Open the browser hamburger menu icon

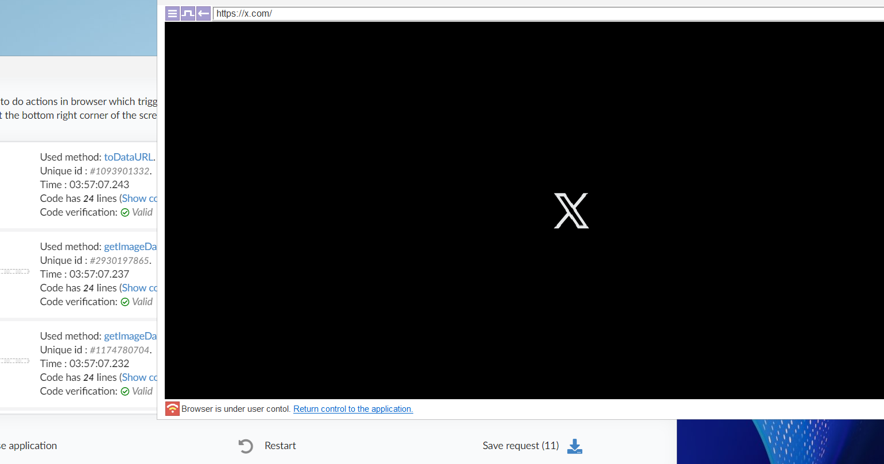172,14
